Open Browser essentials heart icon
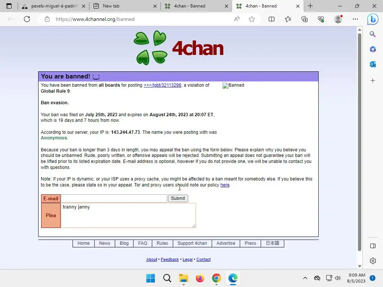The image size is (383, 287). [321, 19]
